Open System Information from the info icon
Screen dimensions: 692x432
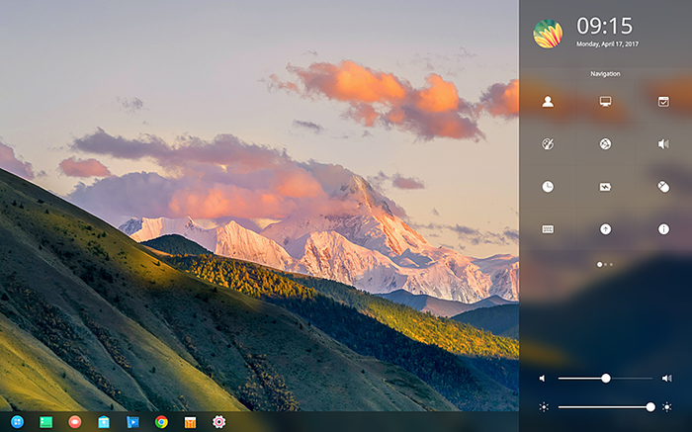pos(663,229)
